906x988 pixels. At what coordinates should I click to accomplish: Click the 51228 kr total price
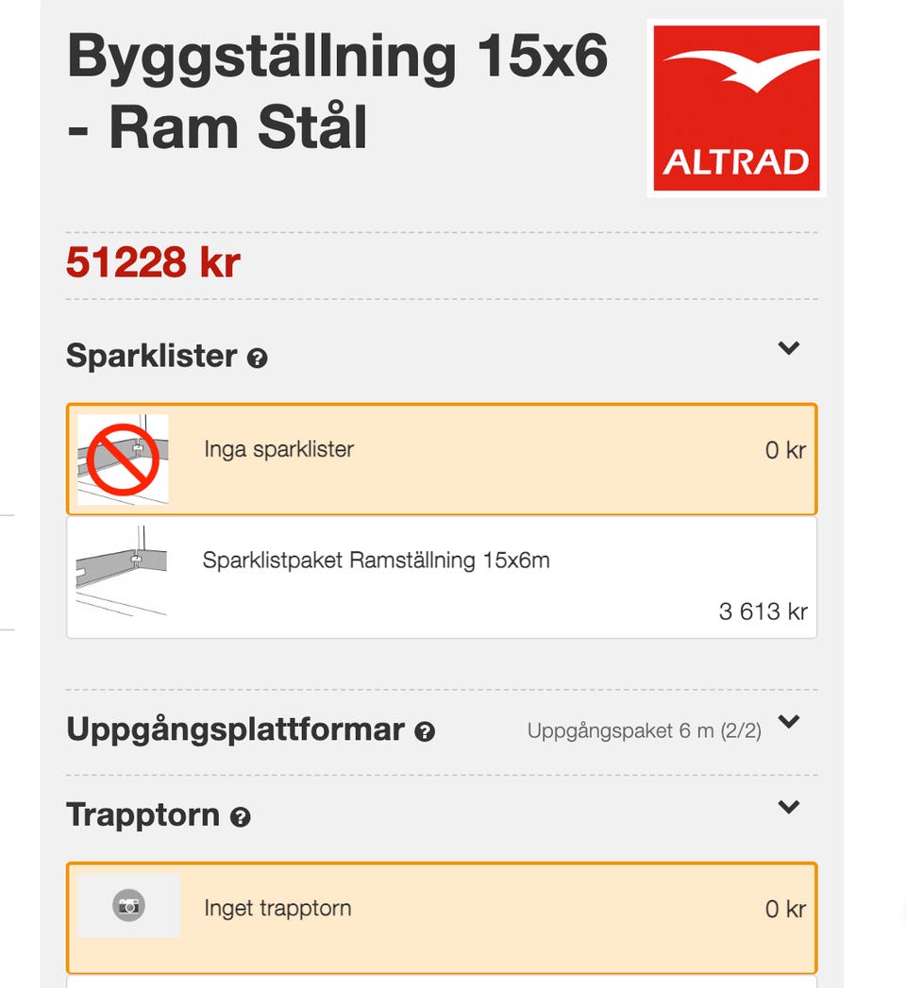[x=153, y=263]
